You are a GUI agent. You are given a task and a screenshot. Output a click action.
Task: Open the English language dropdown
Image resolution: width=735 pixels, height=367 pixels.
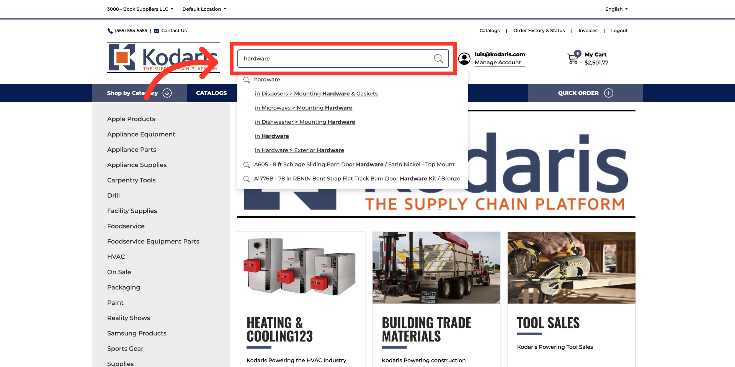tap(616, 9)
